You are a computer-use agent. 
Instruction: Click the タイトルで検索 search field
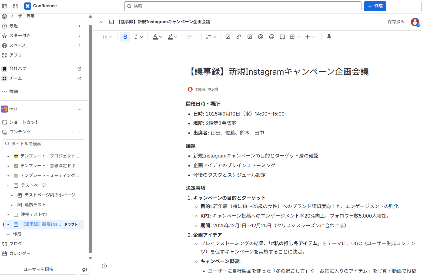point(43,144)
